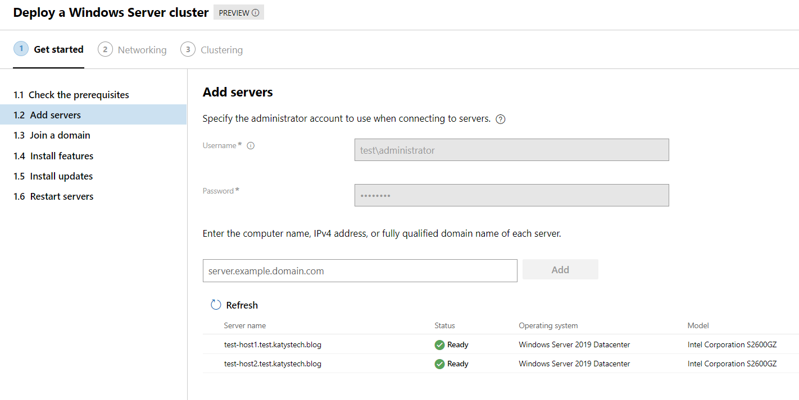The image size is (799, 400).
Task: Open 1.1 Check the prerequisites step
Action: click(71, 95)
